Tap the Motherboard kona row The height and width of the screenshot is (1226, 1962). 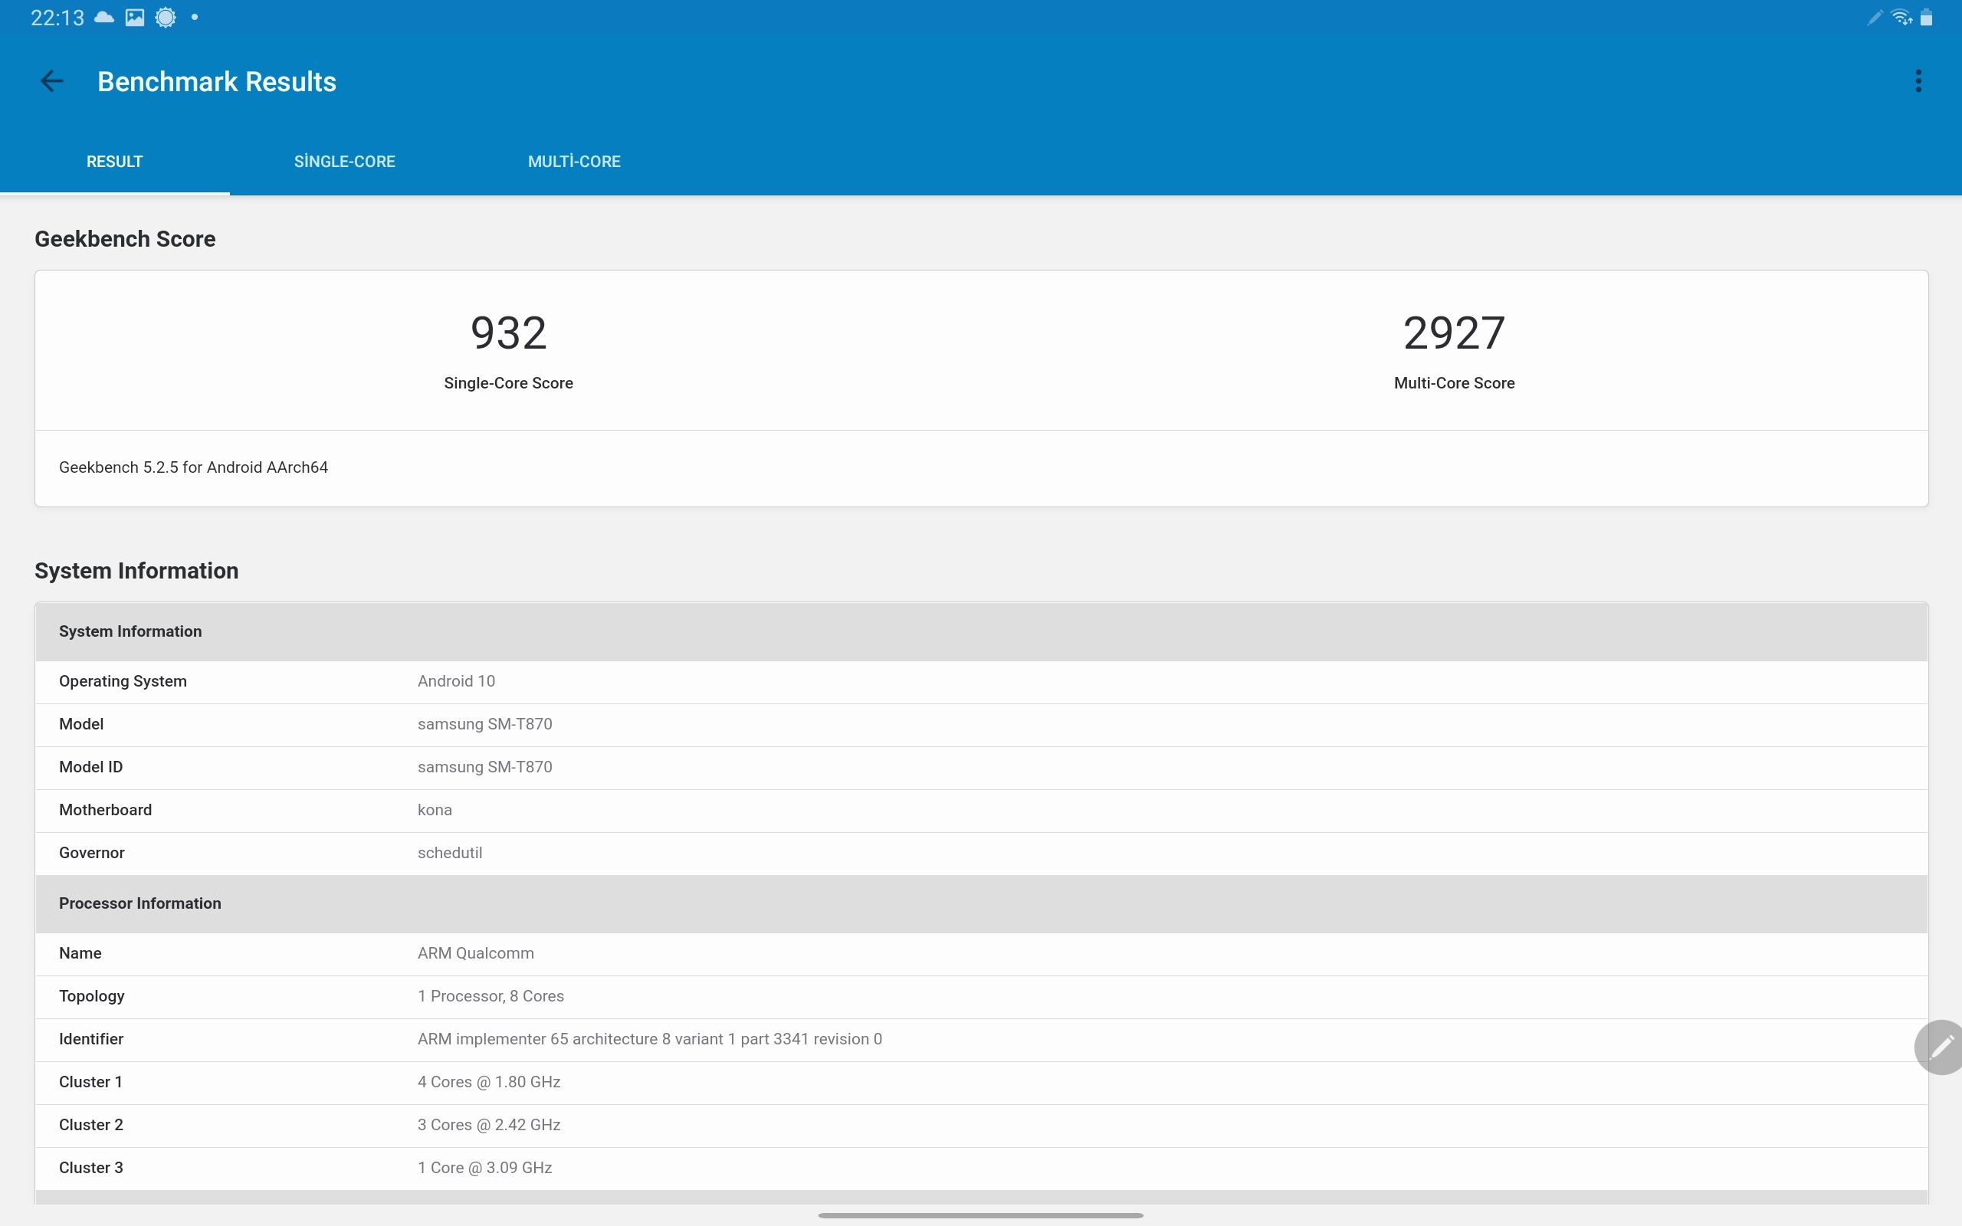pos(981,810)
